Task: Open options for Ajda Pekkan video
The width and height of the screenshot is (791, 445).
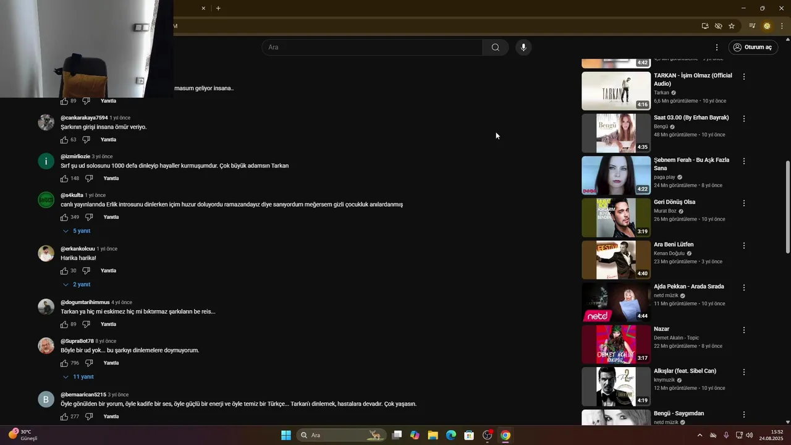Action: (744, 288)
